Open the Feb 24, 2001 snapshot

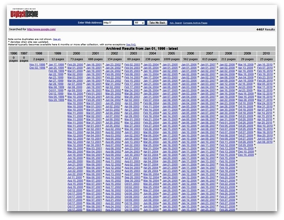94,97
